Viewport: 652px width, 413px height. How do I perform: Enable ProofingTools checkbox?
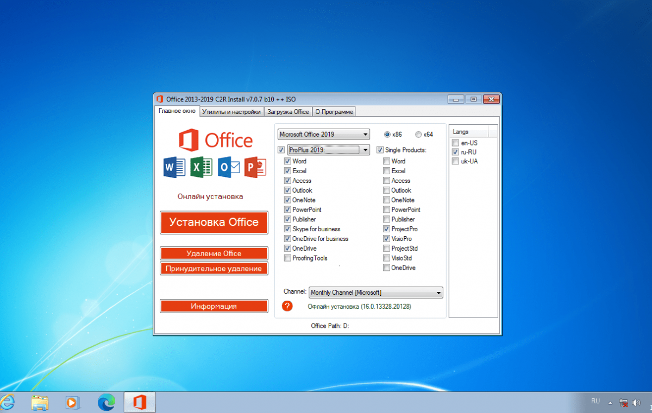287,258
